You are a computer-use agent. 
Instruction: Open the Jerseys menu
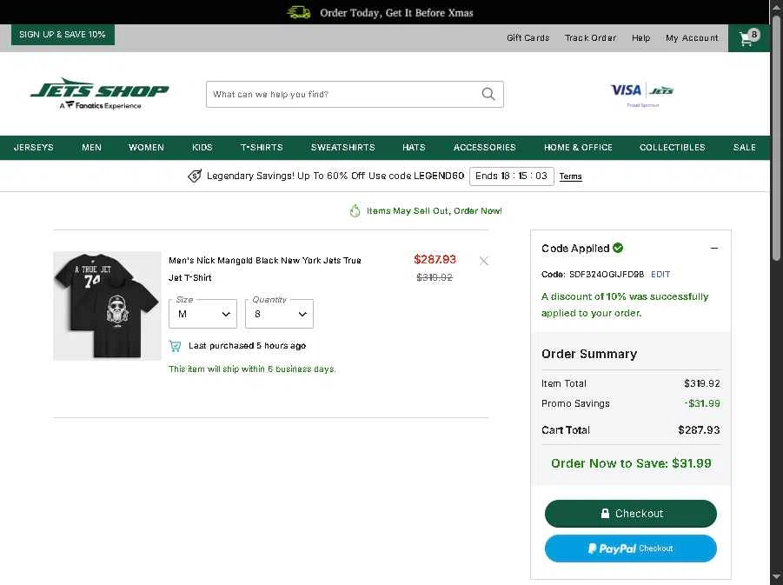(x=33, y=148)
